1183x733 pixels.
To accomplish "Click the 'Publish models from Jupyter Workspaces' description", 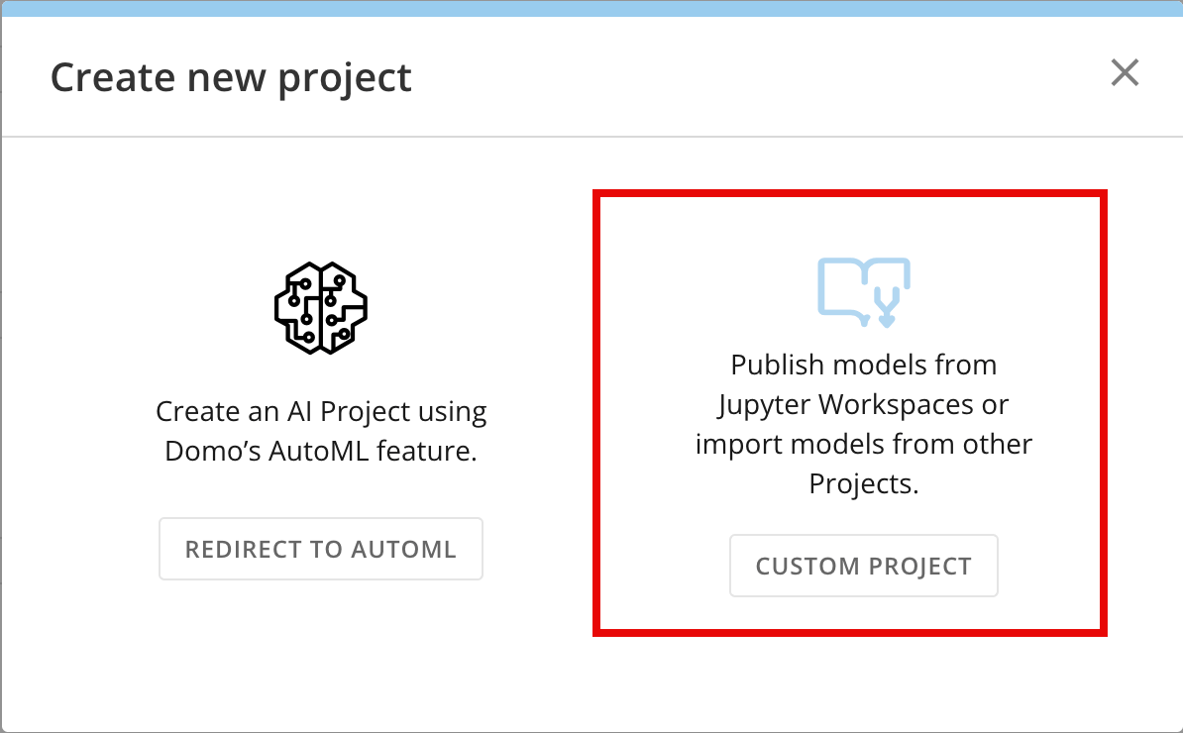I will point(864,424).
